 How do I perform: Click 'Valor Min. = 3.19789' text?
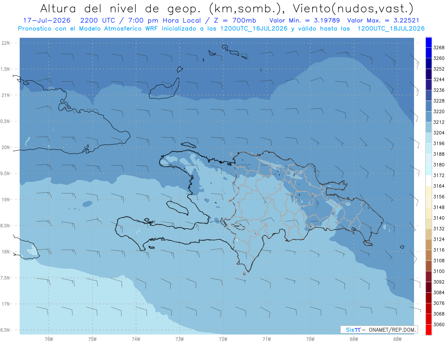click(305, 21)
